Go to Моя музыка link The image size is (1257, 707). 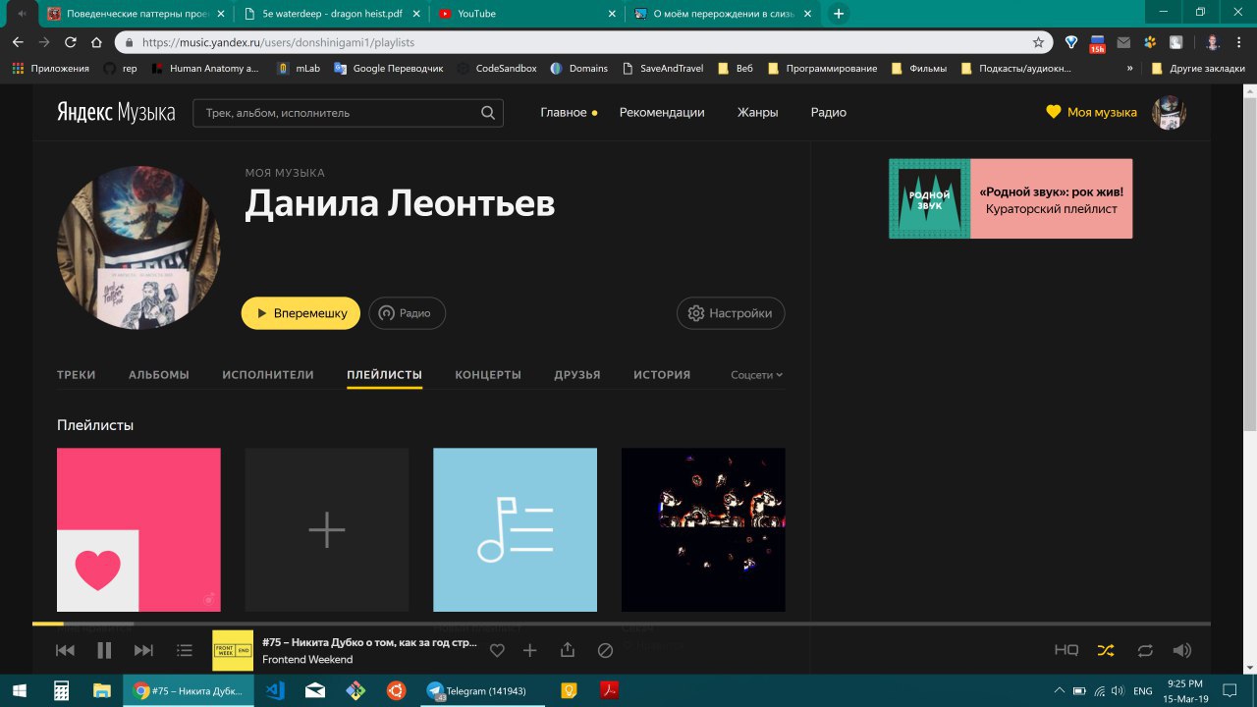coord(1092,112)
